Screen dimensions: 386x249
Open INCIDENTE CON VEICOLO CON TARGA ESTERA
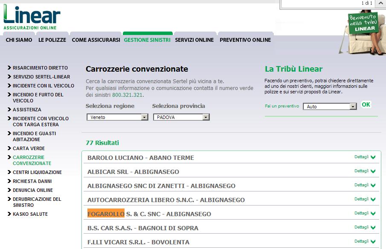coord(41,122)
